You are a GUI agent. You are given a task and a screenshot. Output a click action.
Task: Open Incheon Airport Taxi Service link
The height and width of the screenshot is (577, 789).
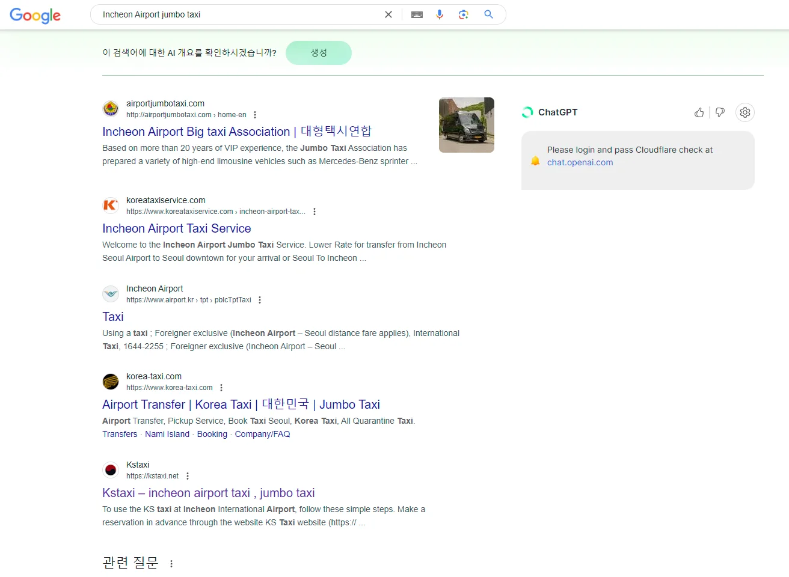[x=177, y=228]
